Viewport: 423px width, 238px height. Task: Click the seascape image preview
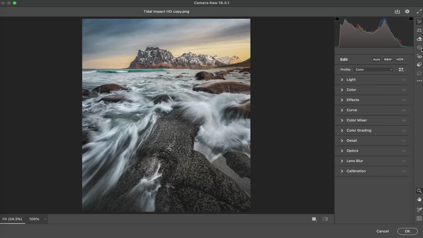tap(166, 115)
